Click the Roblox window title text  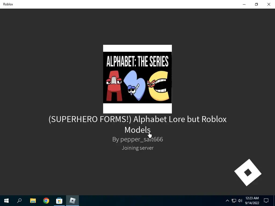click(x=8, y=4)
